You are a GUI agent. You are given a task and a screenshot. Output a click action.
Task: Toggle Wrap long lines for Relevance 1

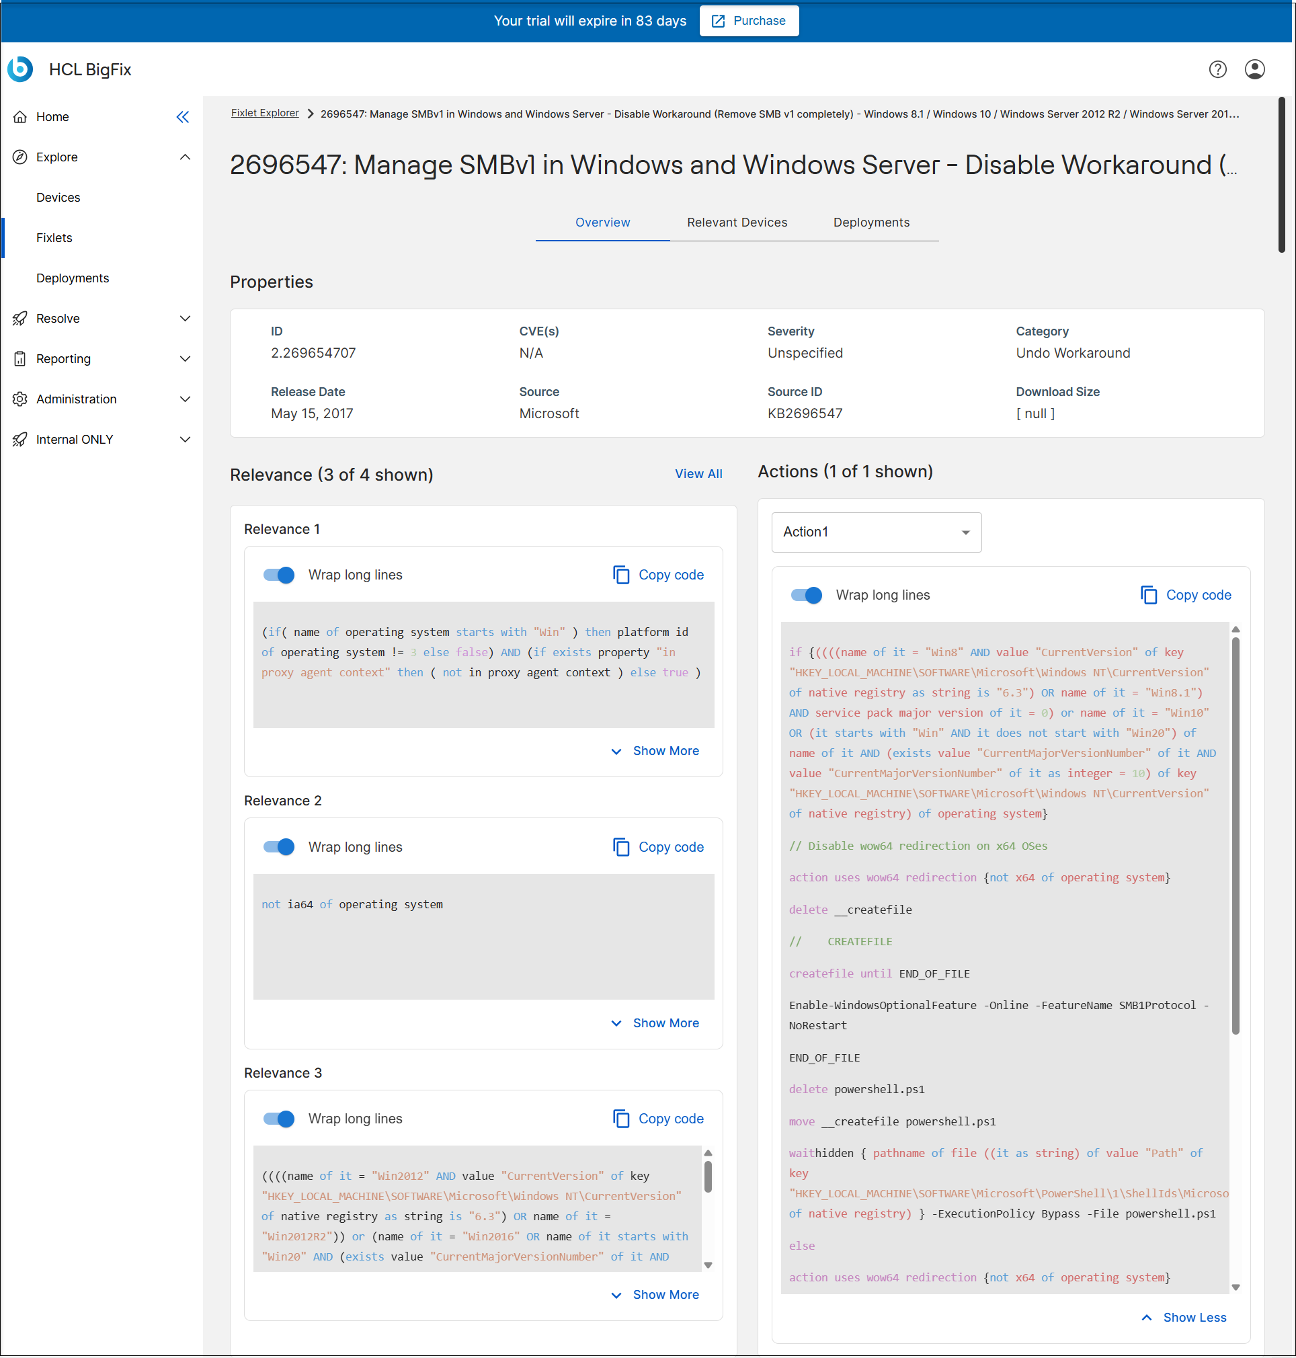279,575
